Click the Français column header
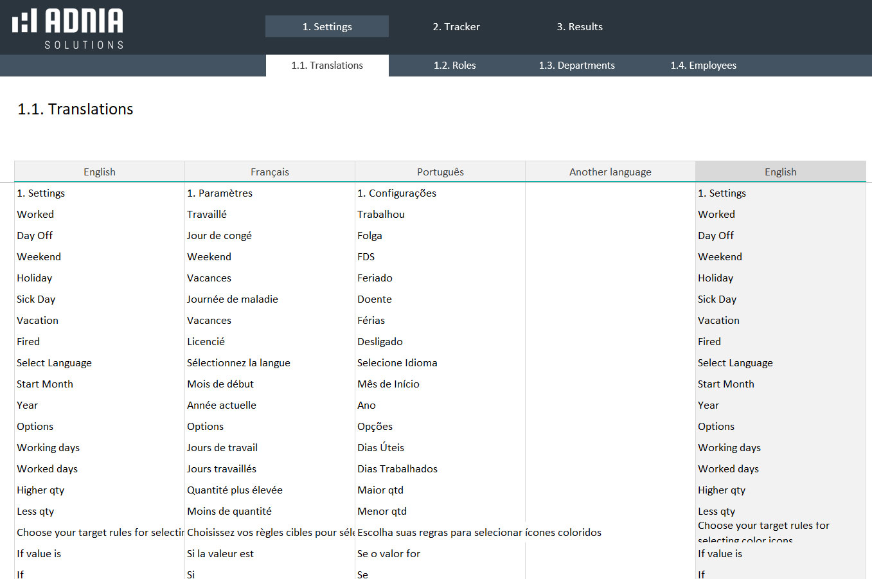Screen dimensions: 872x579 pos(269,172)
